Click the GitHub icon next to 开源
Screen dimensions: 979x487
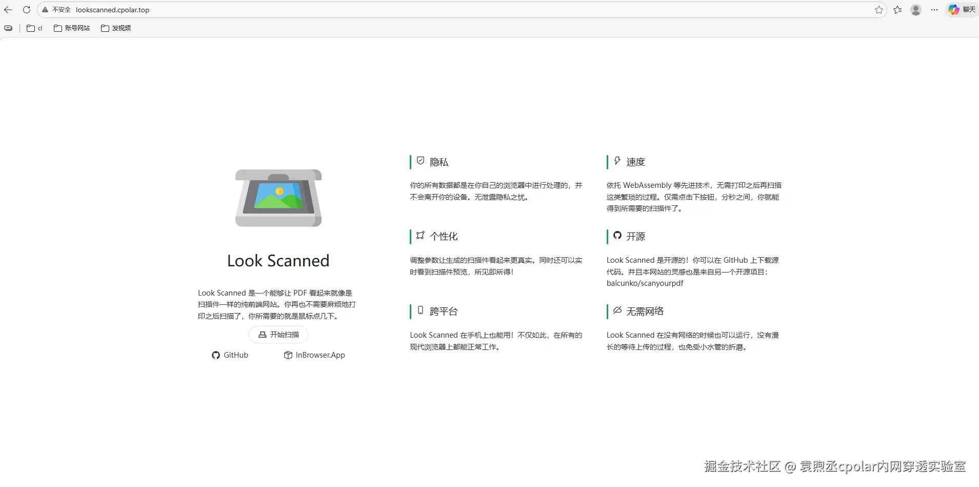pos(617,236)
